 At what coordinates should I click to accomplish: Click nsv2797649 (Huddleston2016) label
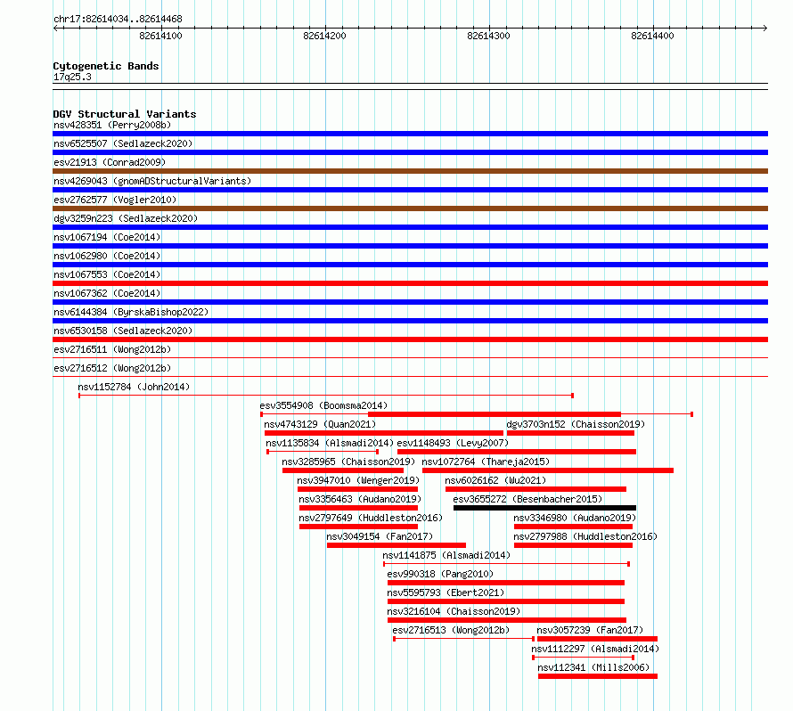(x=371, y=518)
